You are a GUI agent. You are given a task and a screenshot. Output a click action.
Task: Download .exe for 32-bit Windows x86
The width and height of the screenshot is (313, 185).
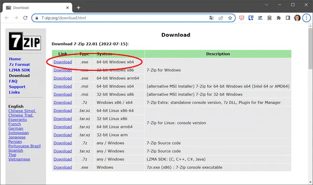click(63, 70)
